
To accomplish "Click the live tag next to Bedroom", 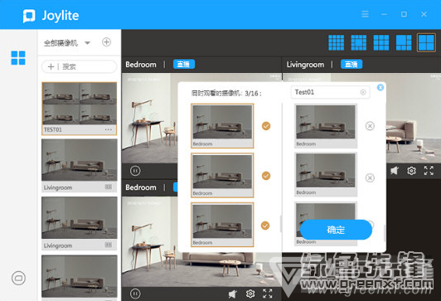I will click(184, 65).
